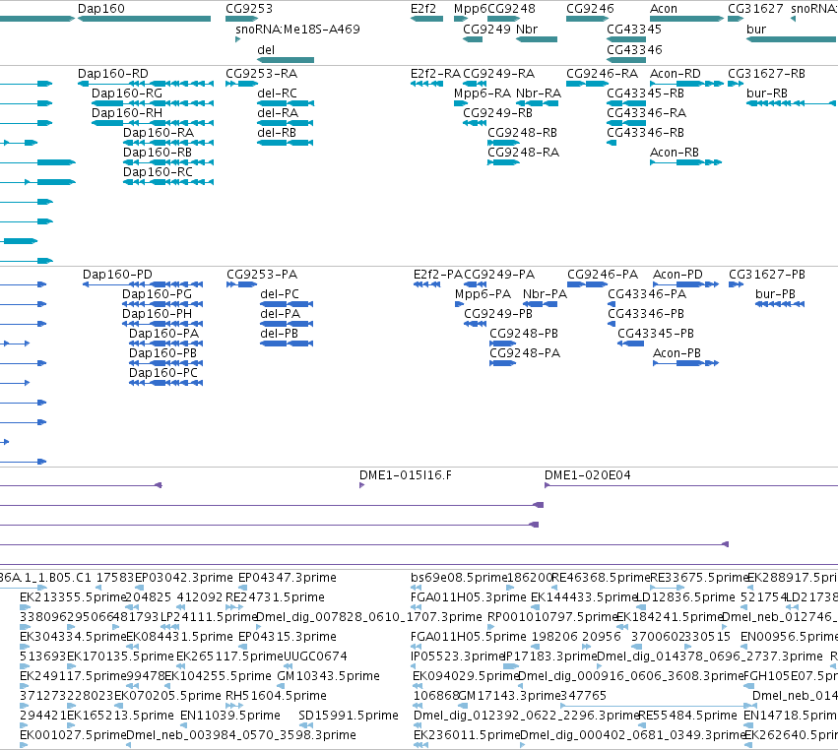Image resolution: width=838 pixels, height=750 pixels.
Task: Select the Acon gene label
Action: click(x=664, y=9)
